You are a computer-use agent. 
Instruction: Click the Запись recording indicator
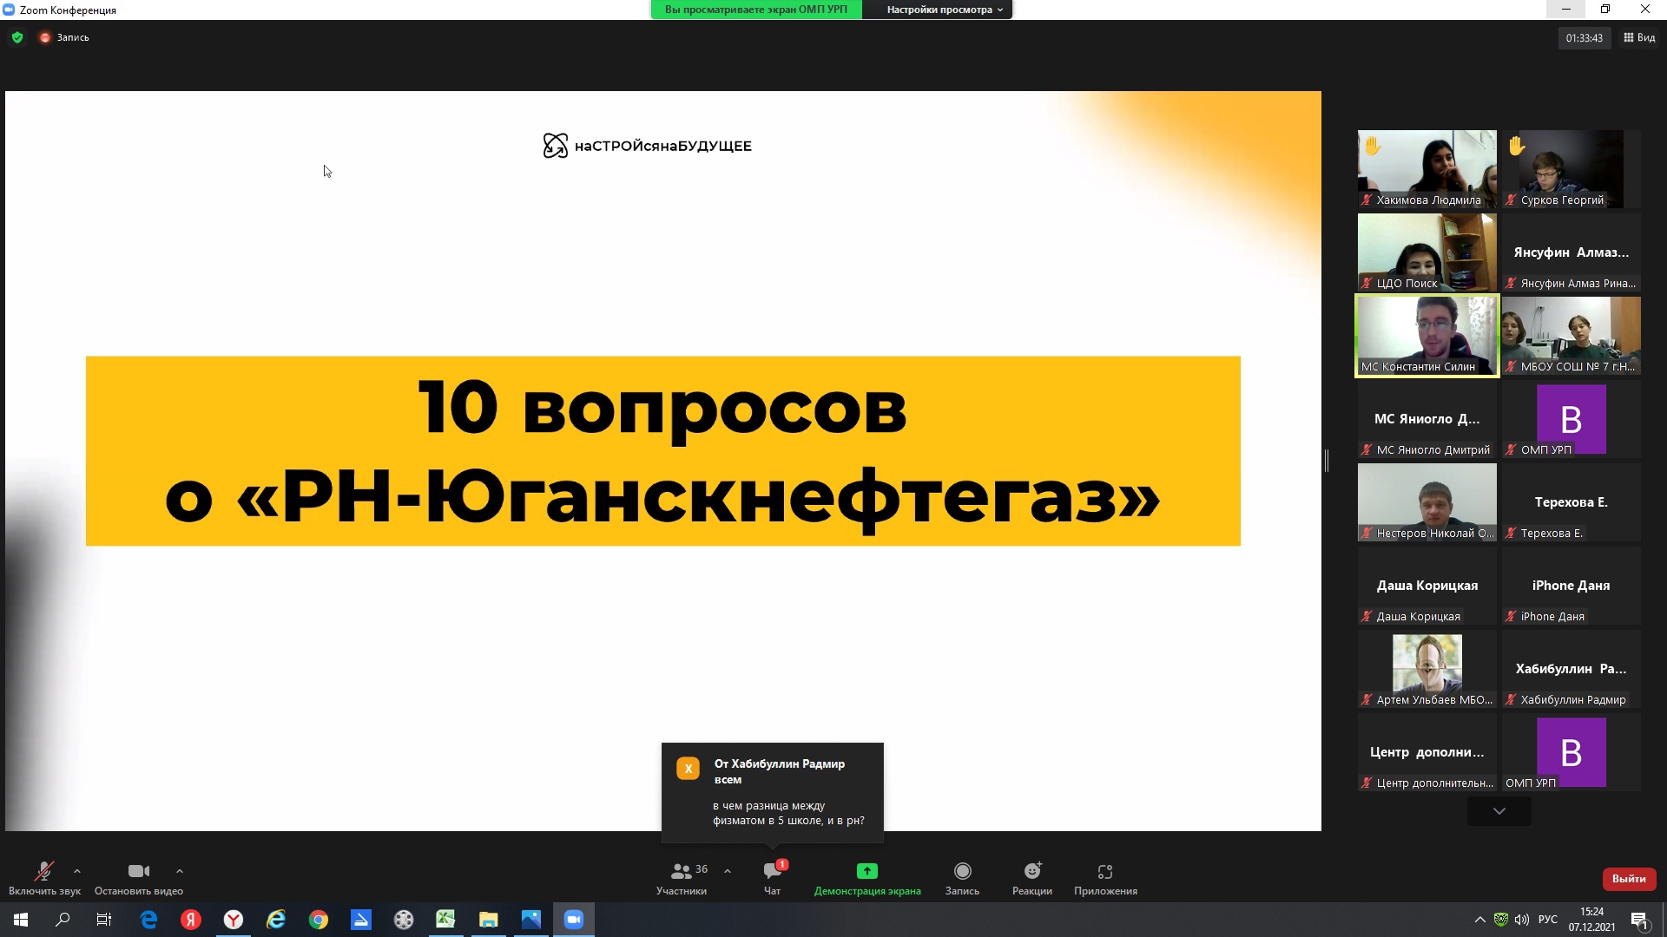tap(65, 37)
